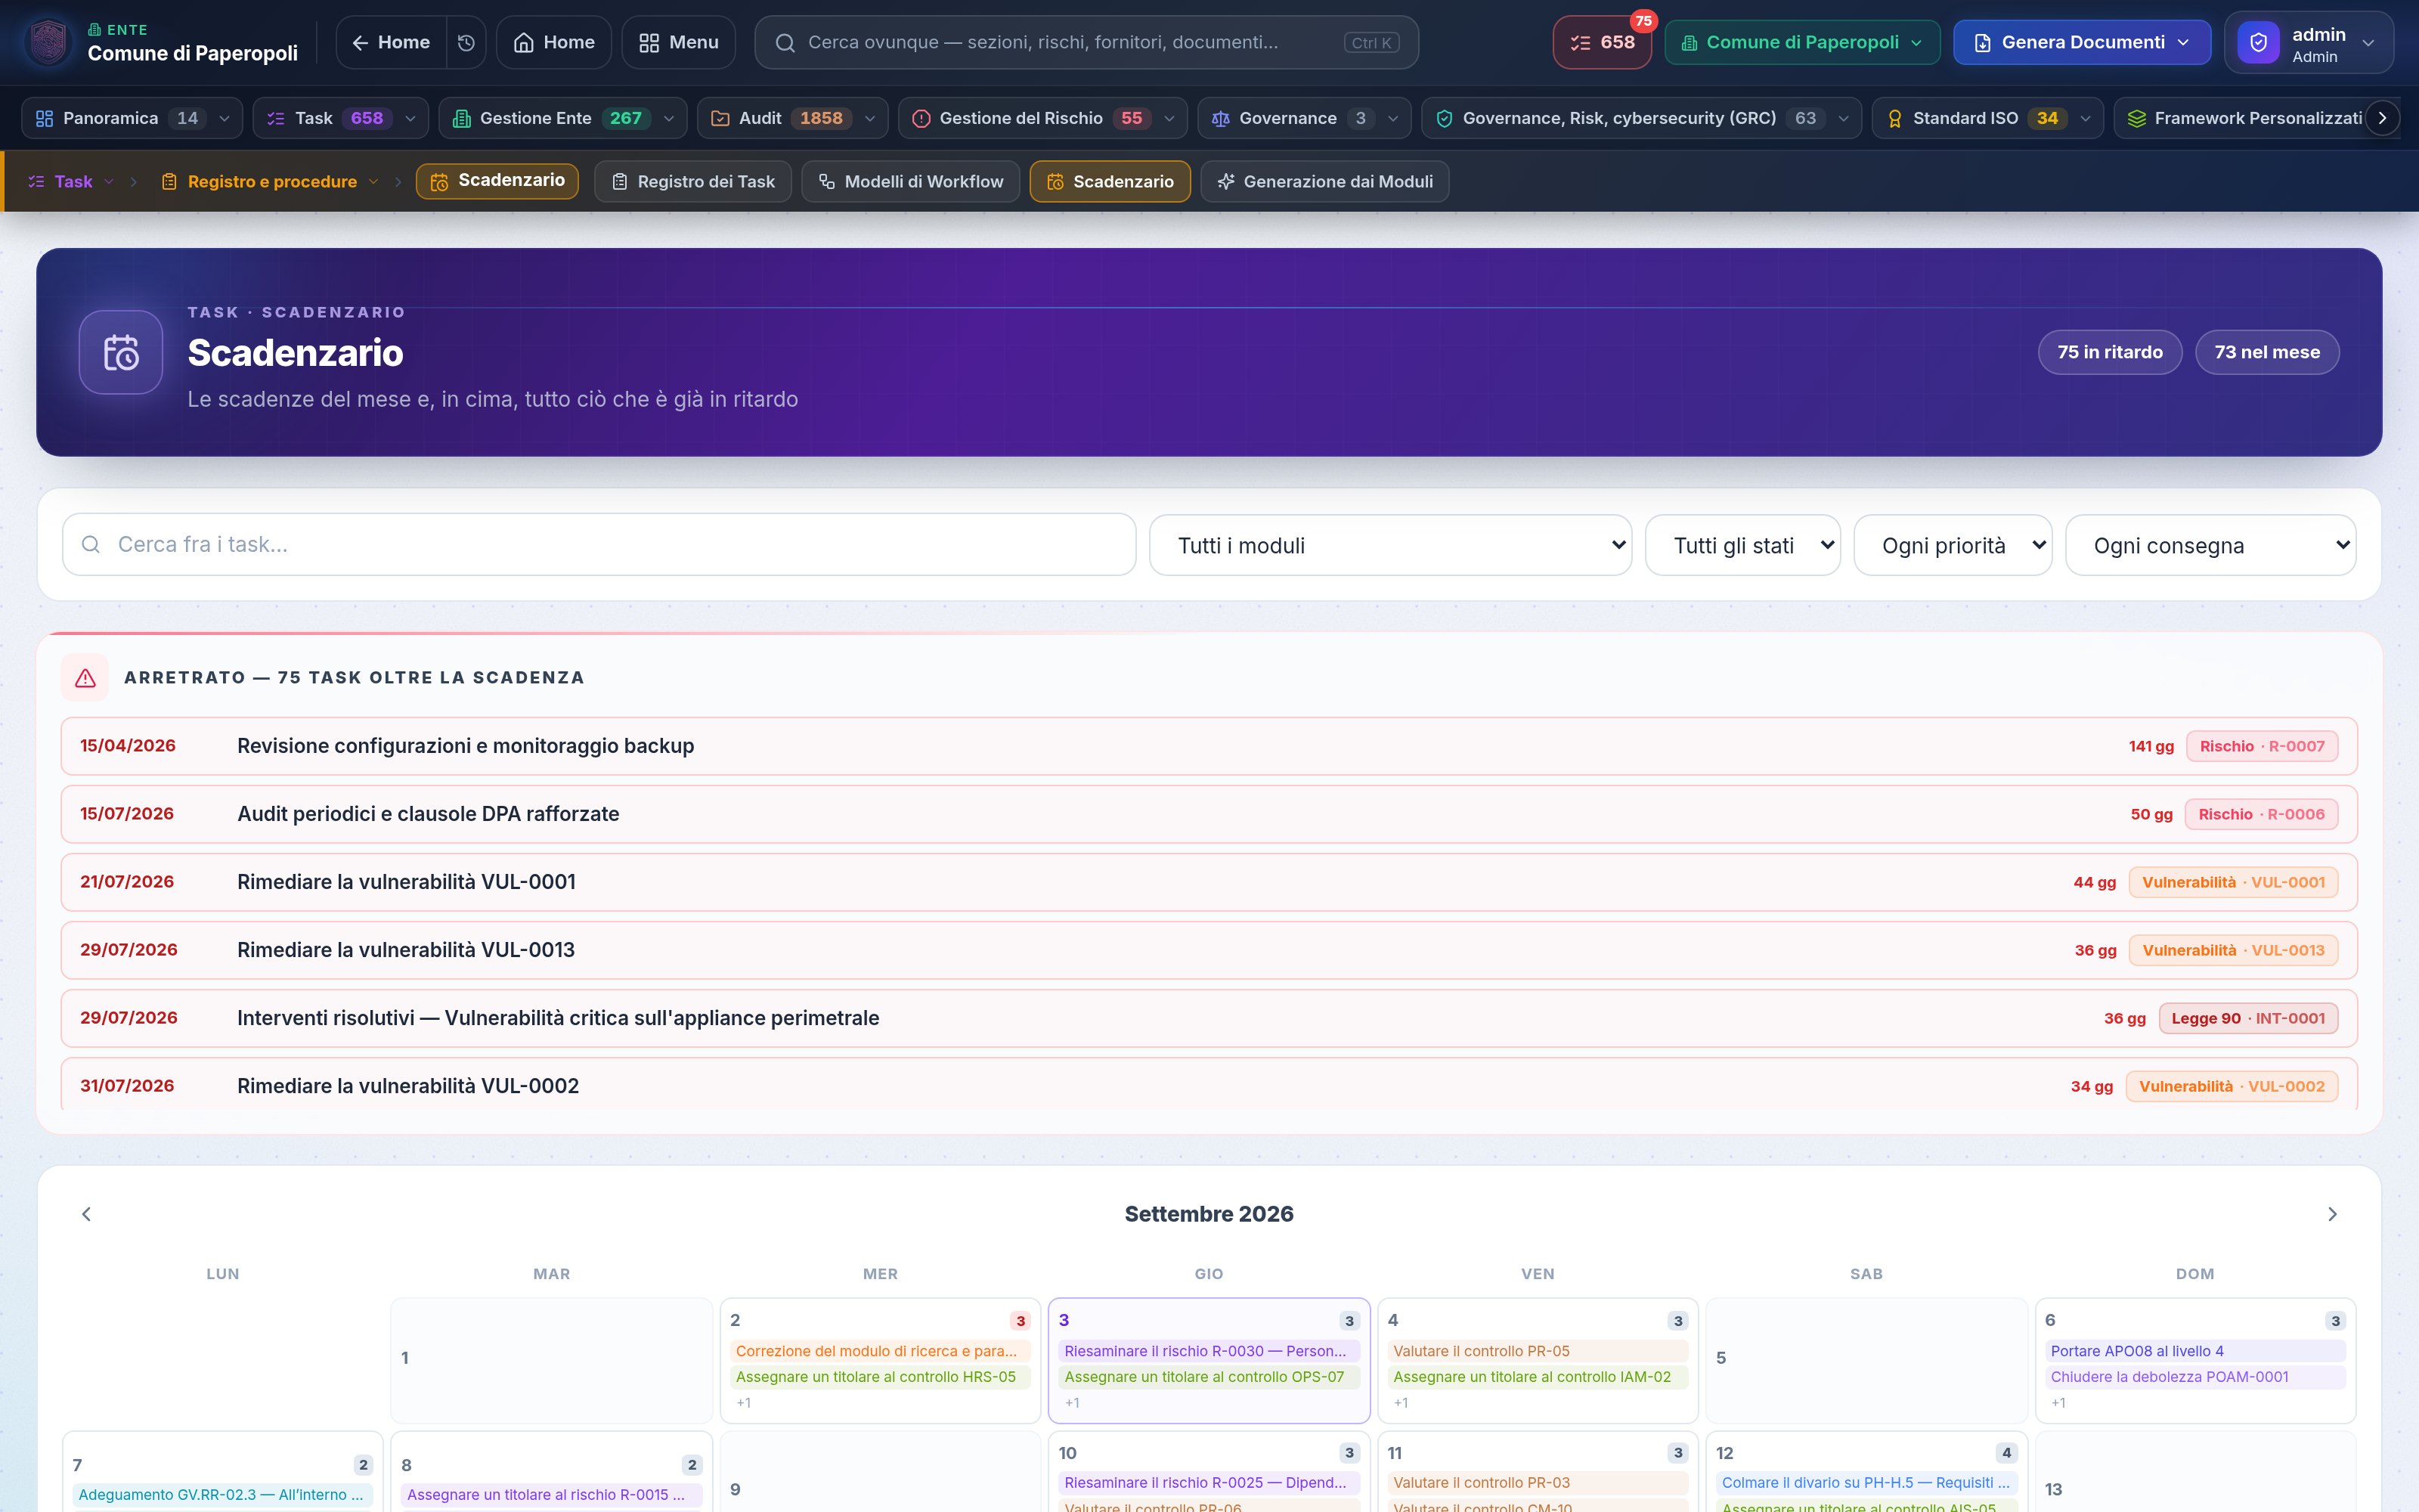The width and height of the screenshot is (2419, 1512).
Task: Select calendar day 1
Action: coord(551,1360)
